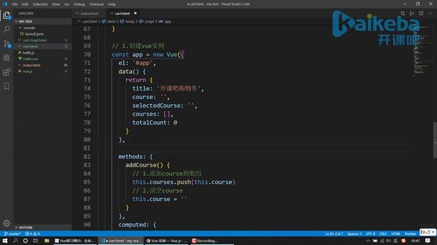The image size is (437, 245).
Task: Change the Spaces: 2 indentation setting
Action: point(354,233)
